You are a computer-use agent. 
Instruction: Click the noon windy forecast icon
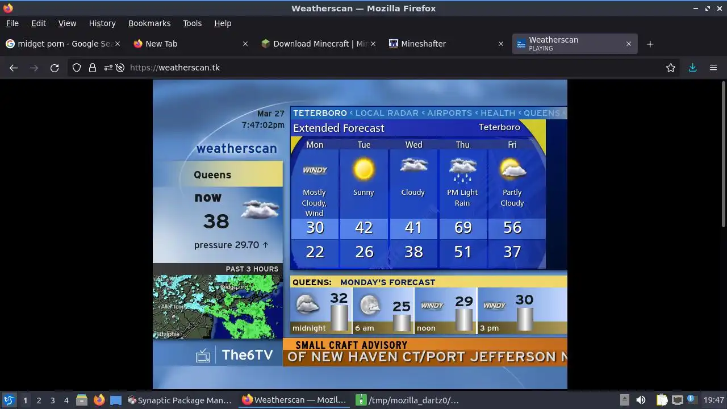(432, 306)
